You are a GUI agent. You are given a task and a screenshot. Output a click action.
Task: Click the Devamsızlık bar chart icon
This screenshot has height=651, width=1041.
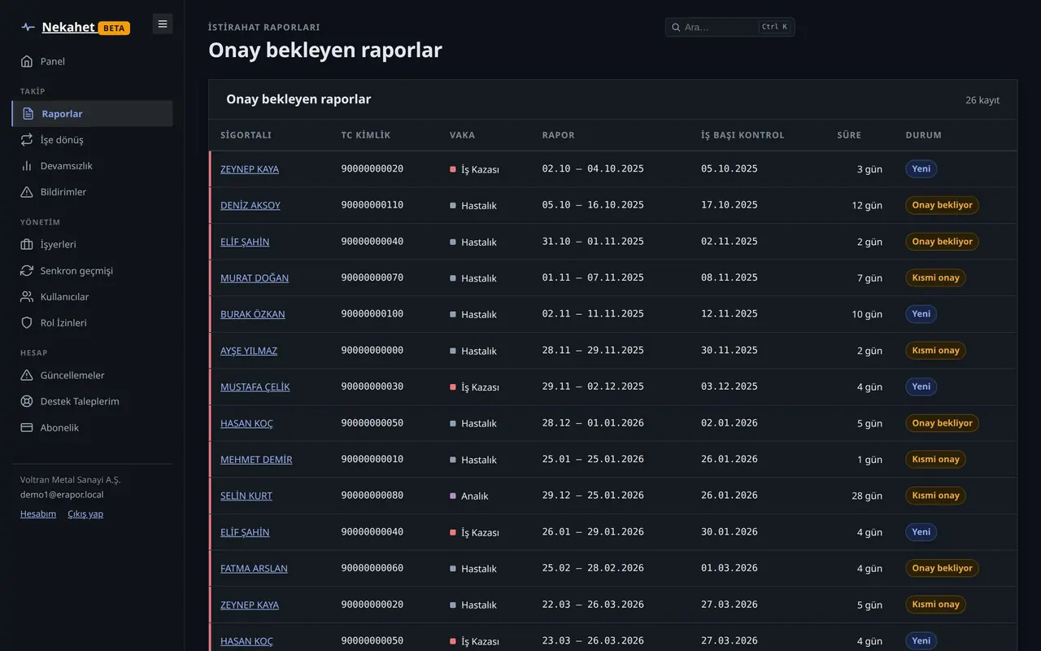(27, 166)
